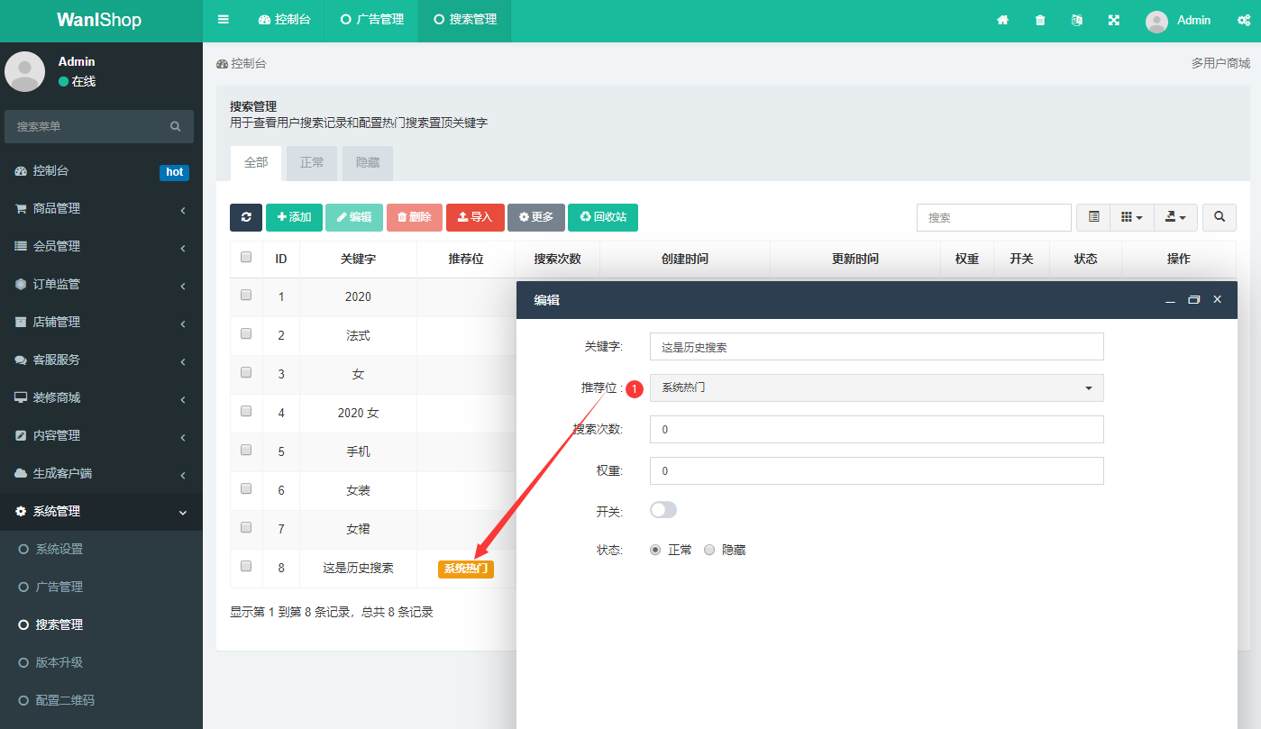Open the settings gears icon at top right

(1243, 20)
